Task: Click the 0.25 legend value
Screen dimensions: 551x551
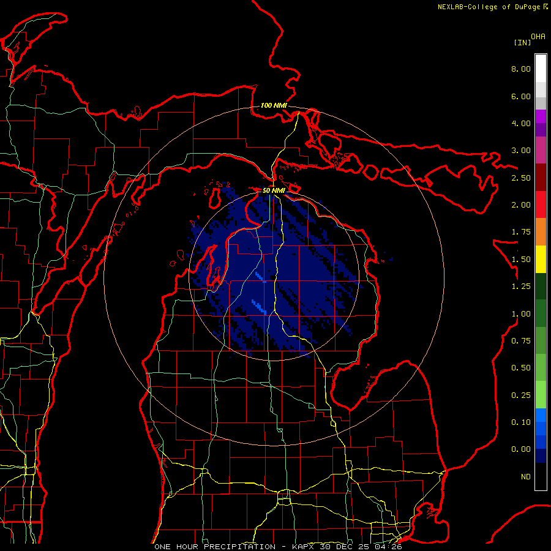Action: click(x=521, y=395)
